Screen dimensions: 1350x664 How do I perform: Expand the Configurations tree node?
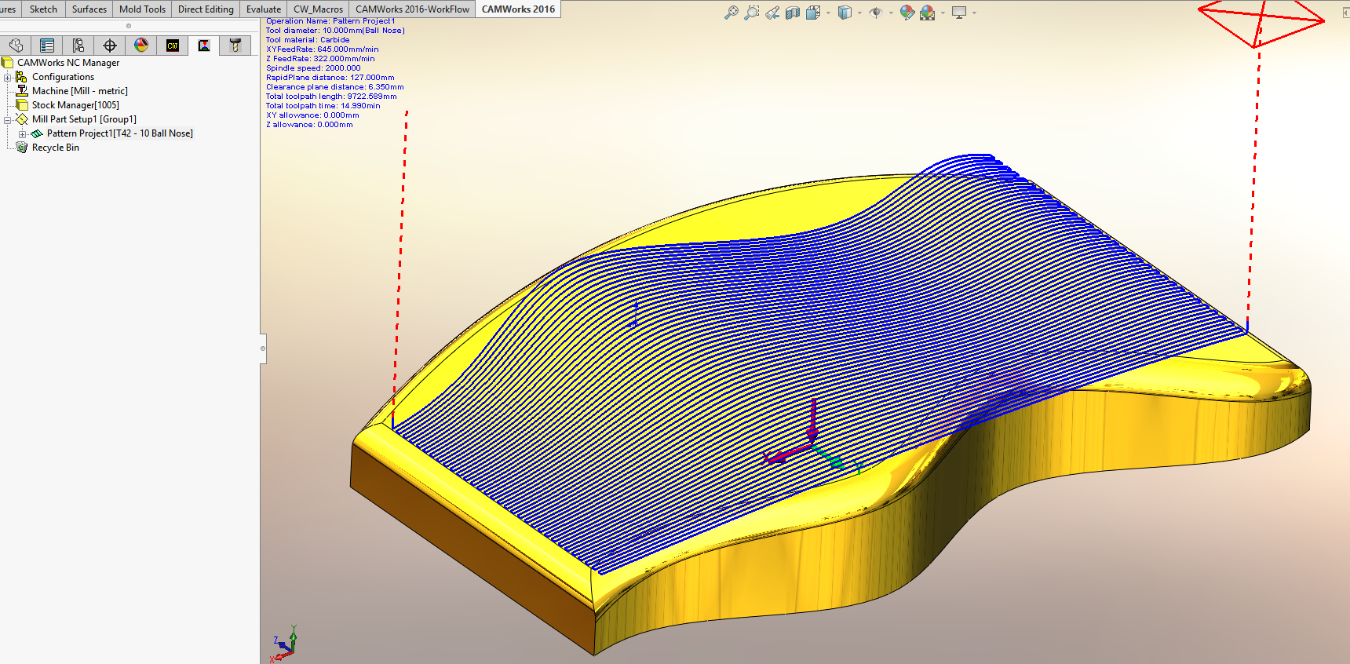coord(8,77)
